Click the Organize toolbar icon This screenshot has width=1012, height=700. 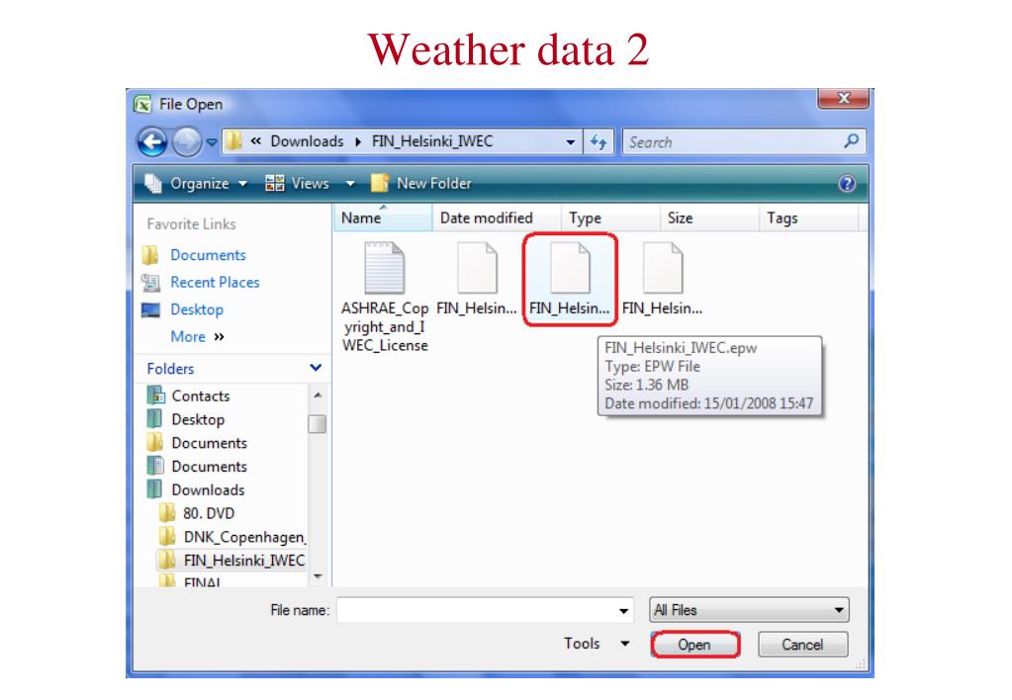coord(153,184)
